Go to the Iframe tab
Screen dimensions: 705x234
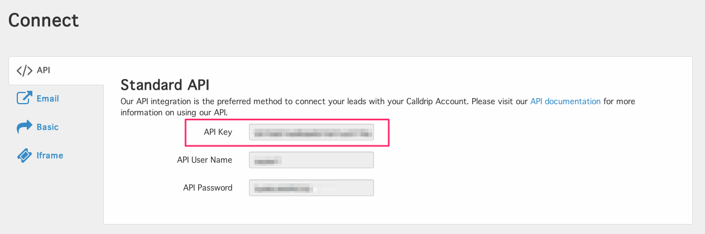click(x=50, y=155)
